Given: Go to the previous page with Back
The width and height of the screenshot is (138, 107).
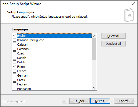Looking at the screenshot, I should pos(79,101).
